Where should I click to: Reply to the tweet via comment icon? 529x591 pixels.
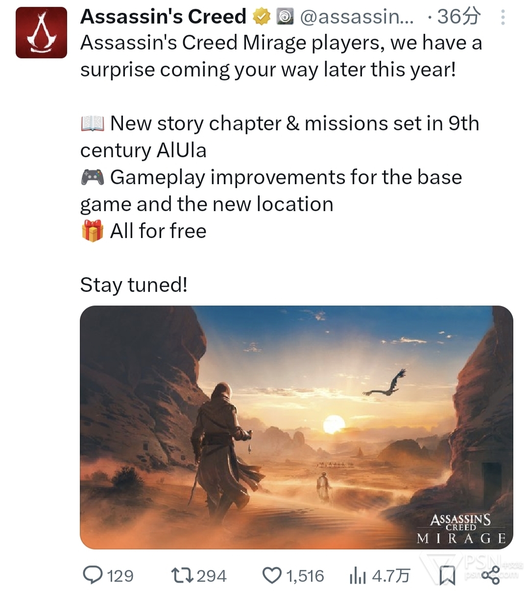coord(93,575)
